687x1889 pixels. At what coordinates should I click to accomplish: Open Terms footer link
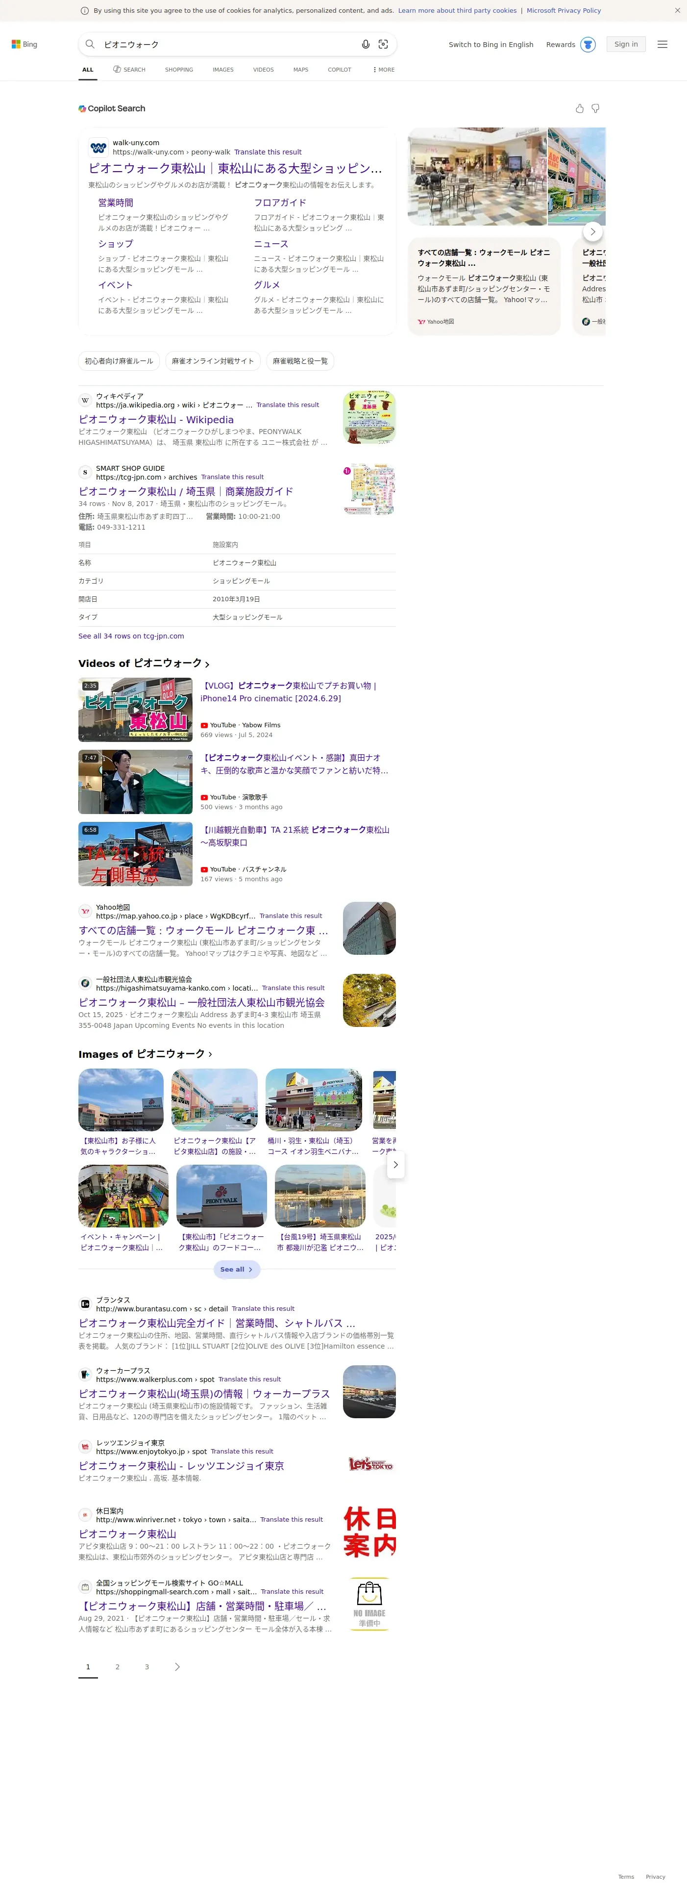[x=625, y=1877]
